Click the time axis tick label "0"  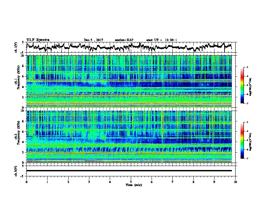tap(26, 182)
